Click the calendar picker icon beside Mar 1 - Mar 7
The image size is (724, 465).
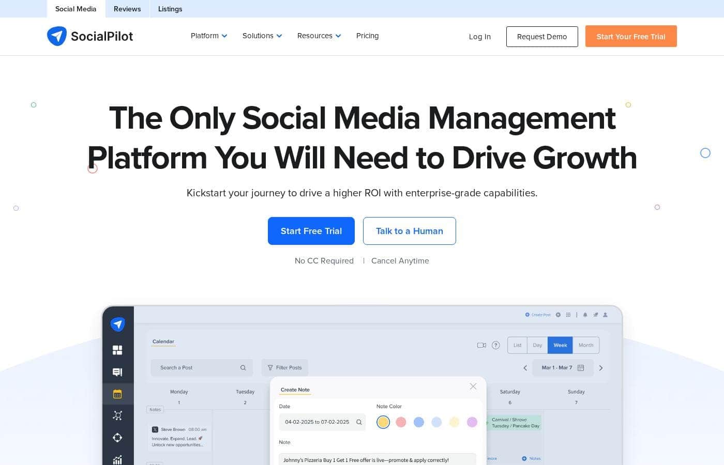point(581,368)
